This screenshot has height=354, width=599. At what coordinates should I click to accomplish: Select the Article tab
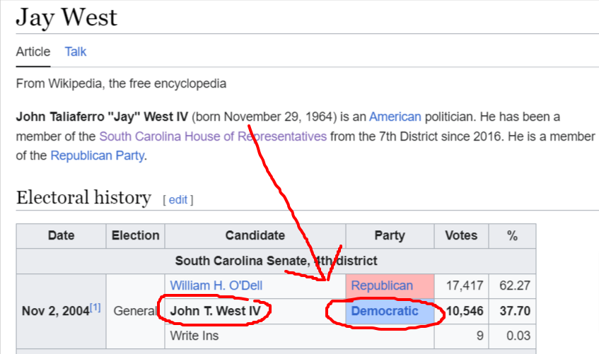point(33,52)
